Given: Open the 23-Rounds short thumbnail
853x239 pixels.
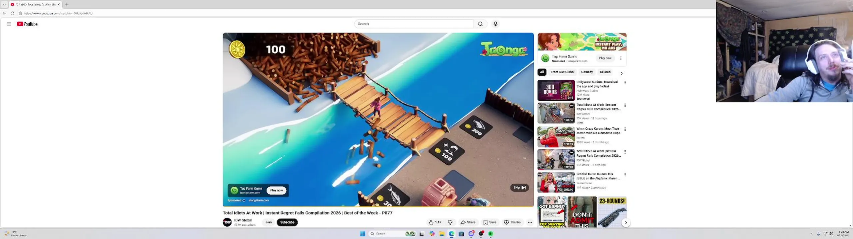Looking at the screenshot, I should pos(612,212).
